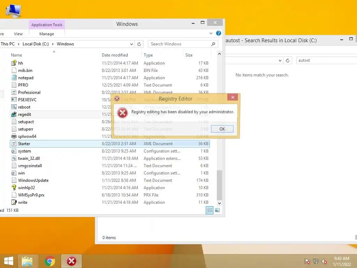Open address dropdown in search results window

click(280, 60)
